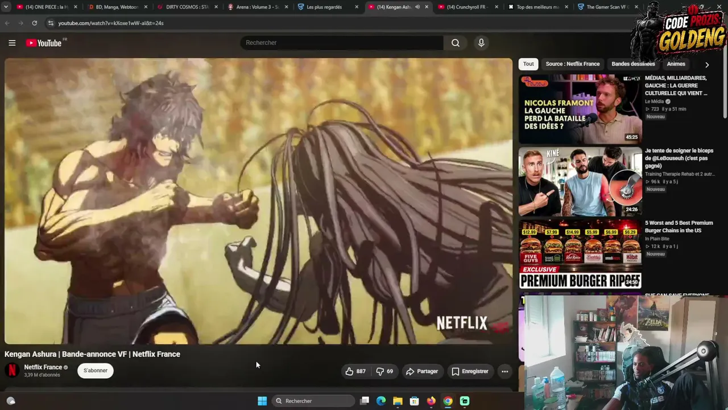
Task: Open the "MÉDIAS, MILLIARDAIRES, GAUCHE" video title
Action: [x=676, y=85]
